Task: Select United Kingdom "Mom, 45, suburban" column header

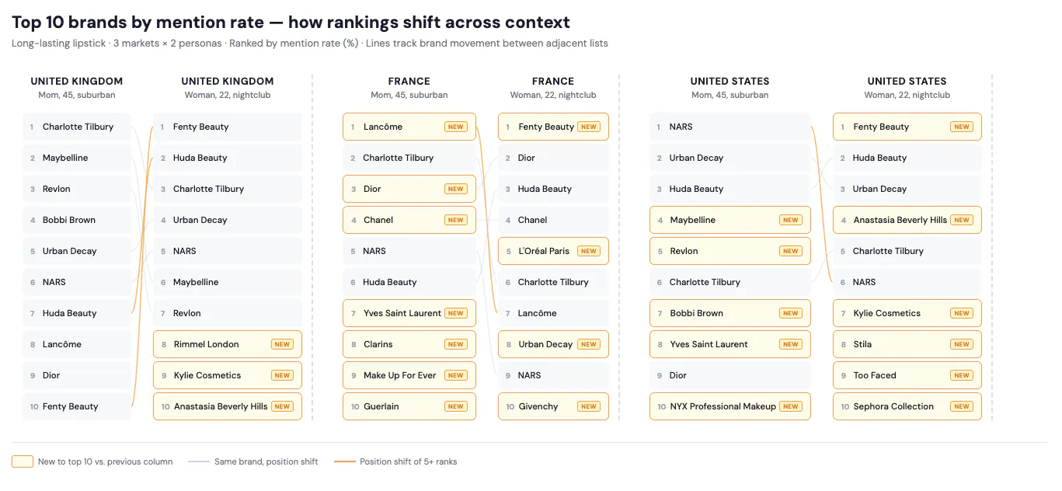Action: [x=77, y=87]
